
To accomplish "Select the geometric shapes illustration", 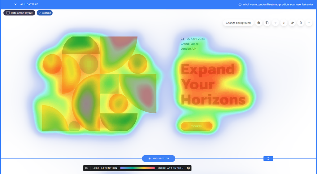I will point(99,84).
